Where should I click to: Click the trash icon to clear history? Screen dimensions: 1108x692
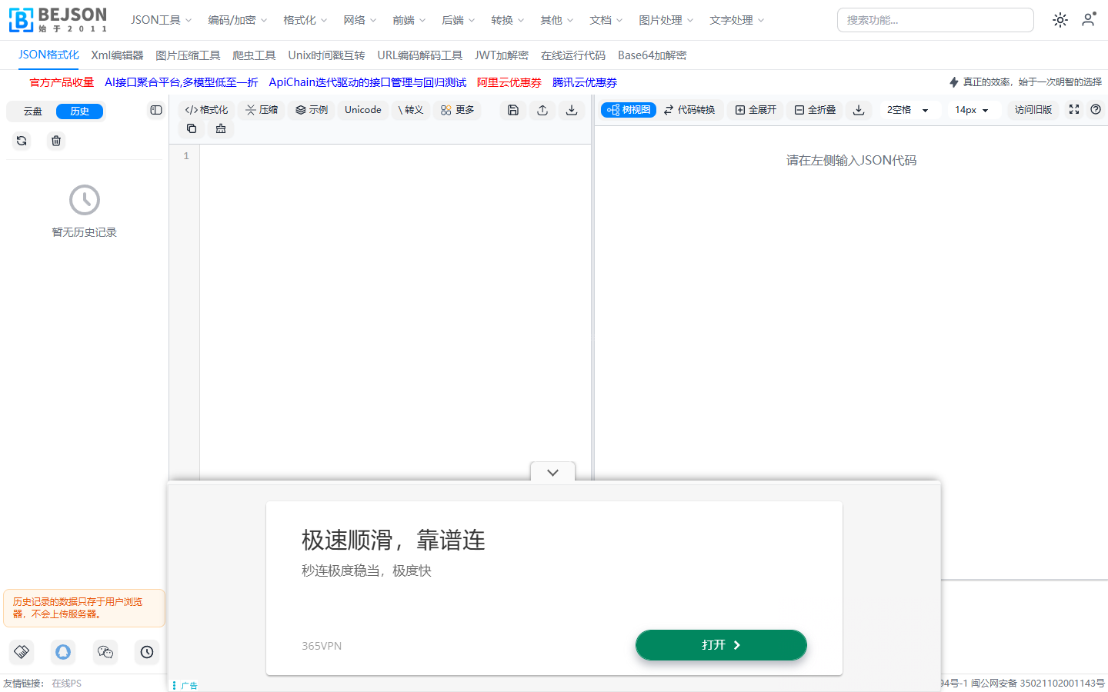56,141
